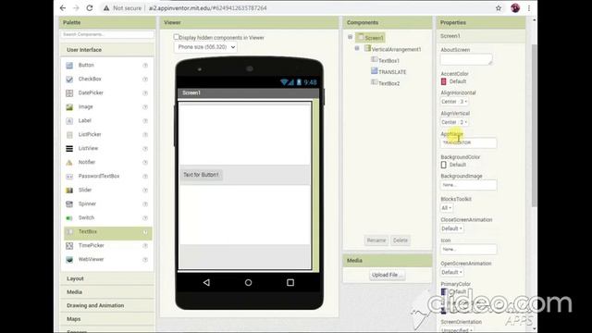Open the AlignVertical dropdown
This screenshot has height=333, width=592.
(454, 122)
